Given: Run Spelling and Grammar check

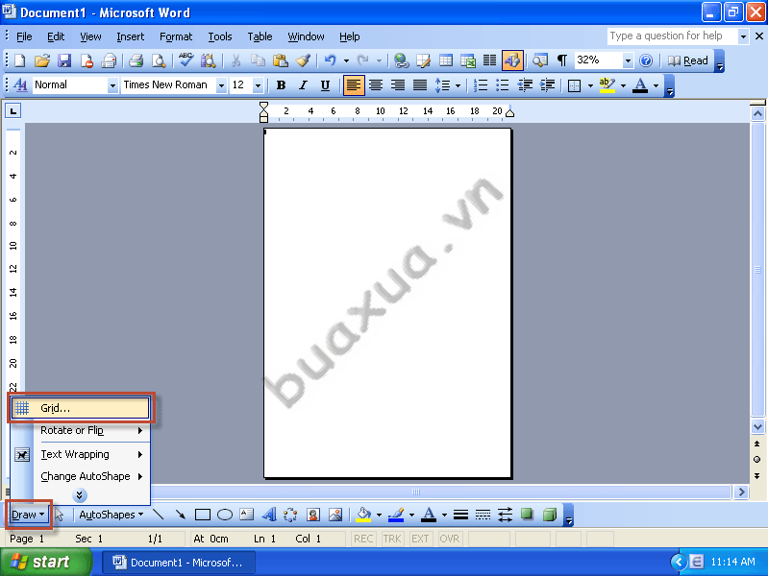Looking at the screenshot, I should click(x=186, y=60).
